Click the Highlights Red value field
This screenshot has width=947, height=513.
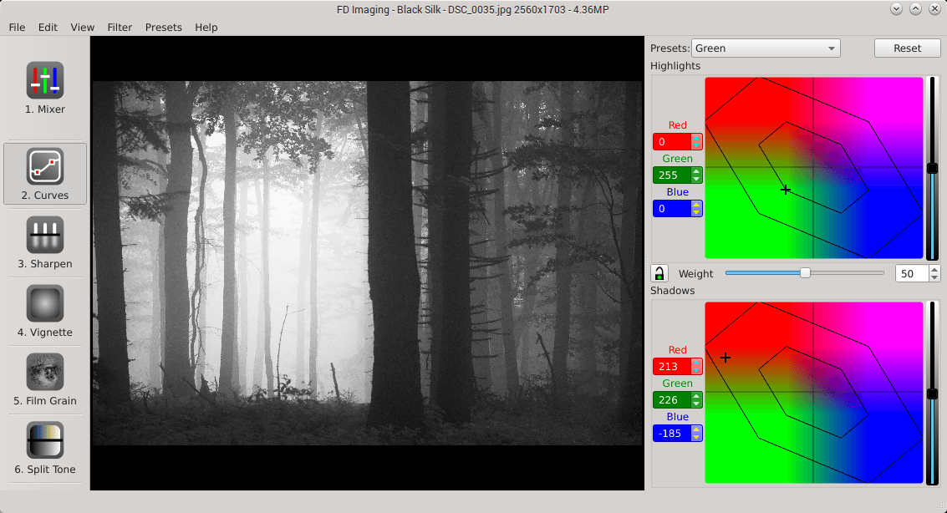(672, 142)
